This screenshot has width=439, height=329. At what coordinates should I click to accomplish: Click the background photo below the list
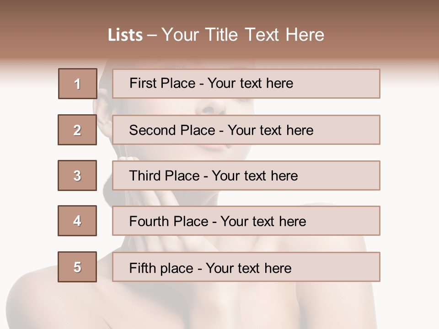(x=219, y=306)
